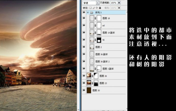Open the opacity slider flyout arrow

[x=119, y=3]
